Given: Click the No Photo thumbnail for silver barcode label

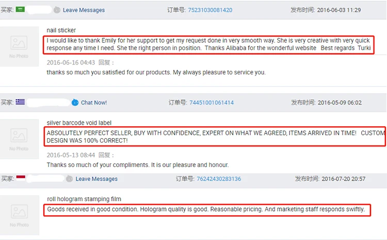Looking at the screenshot, I should coord(20,138).
